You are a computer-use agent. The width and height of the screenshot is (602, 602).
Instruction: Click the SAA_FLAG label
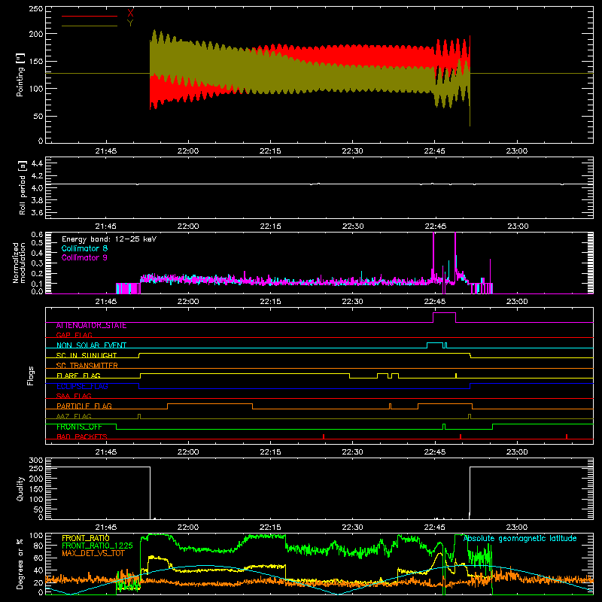(74, 396)
